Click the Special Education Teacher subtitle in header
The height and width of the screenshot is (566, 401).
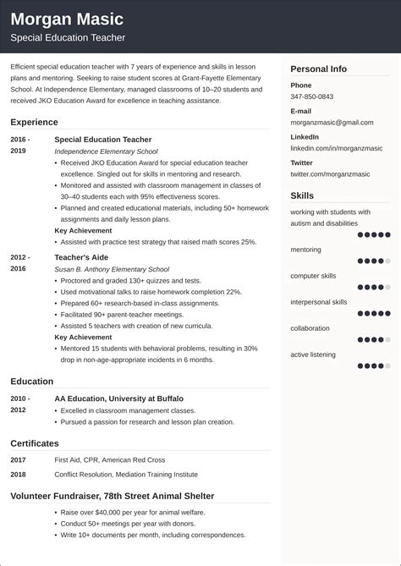(68, 37)
